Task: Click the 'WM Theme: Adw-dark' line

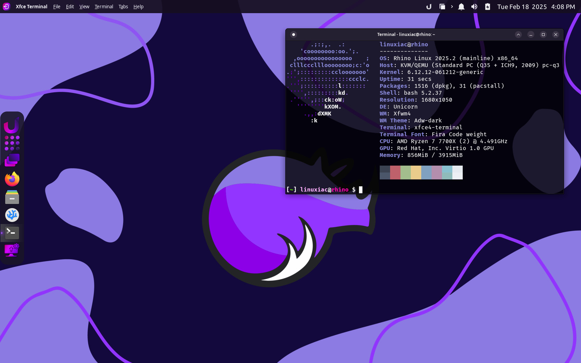Action: point(411,120)
